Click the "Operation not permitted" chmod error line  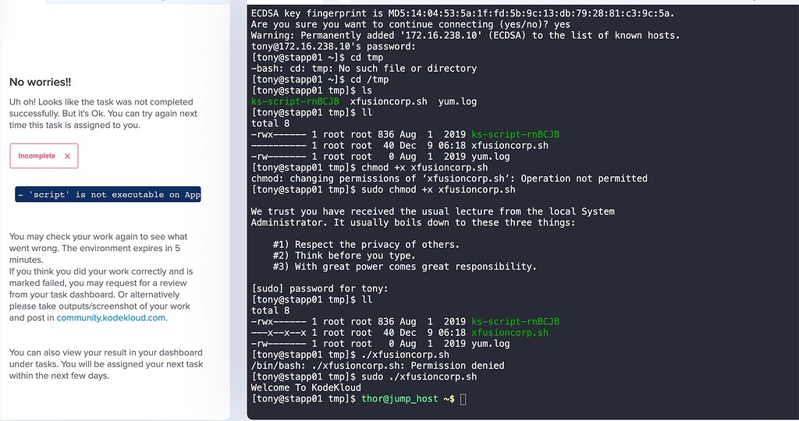coord(449,179)
